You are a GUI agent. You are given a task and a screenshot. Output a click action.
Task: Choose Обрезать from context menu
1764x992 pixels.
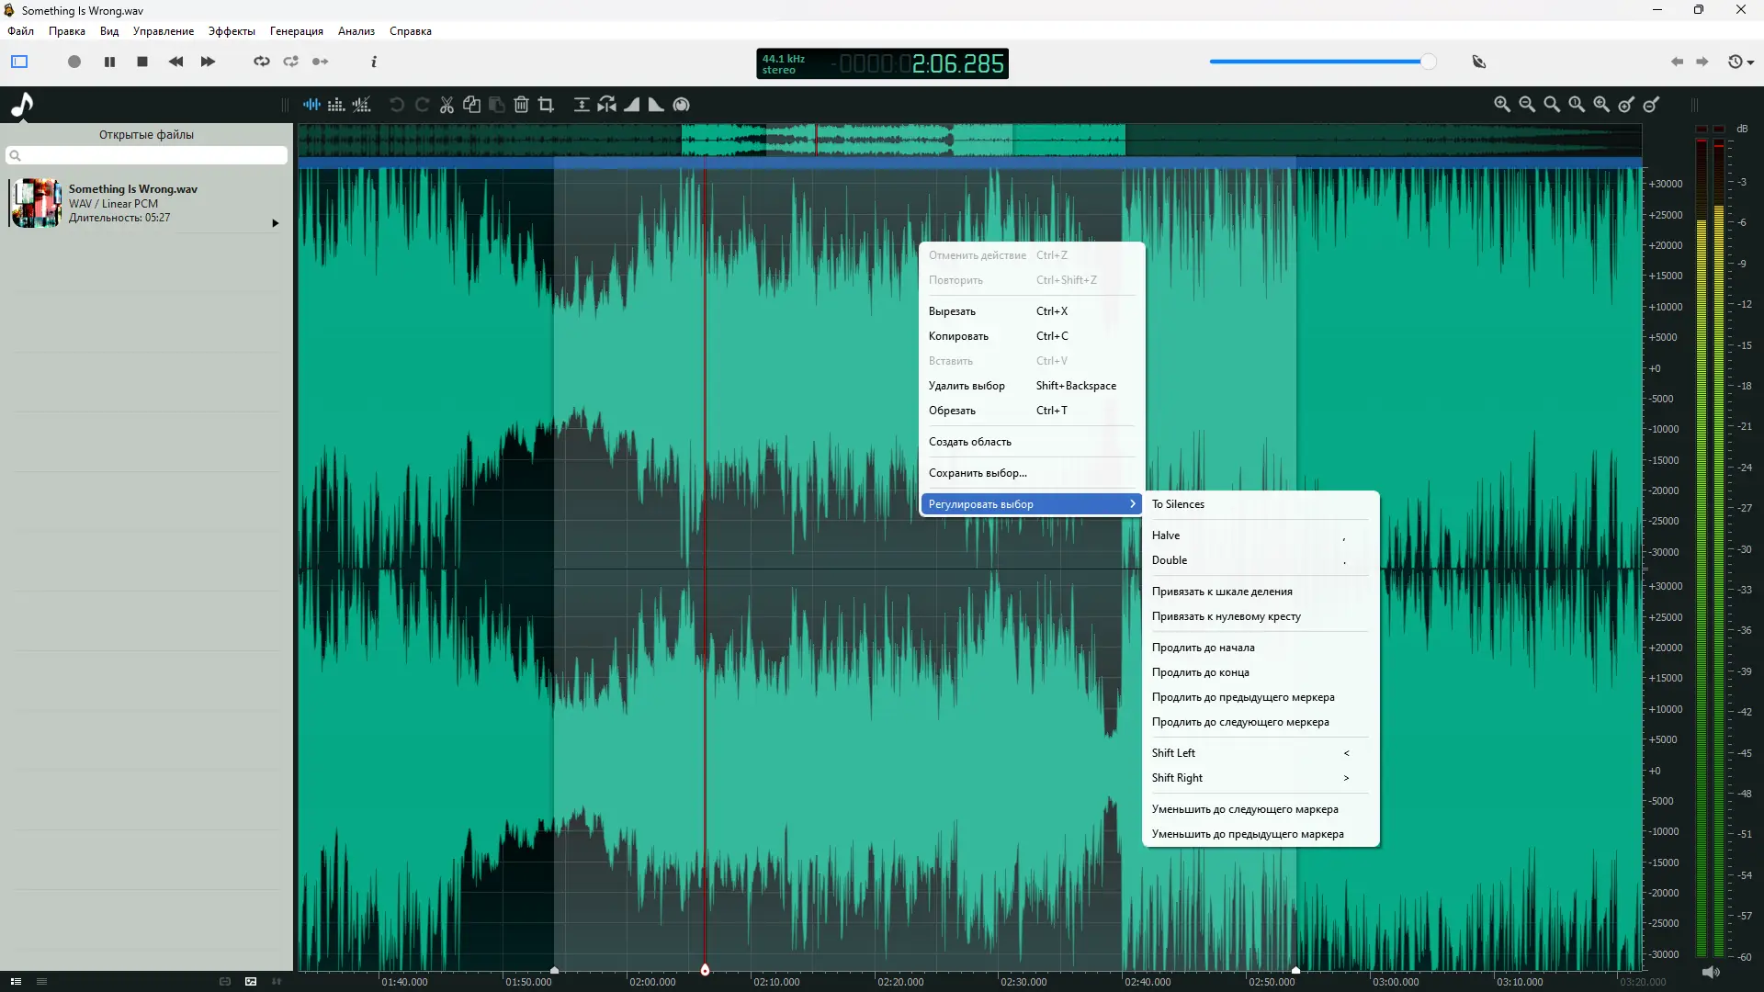tap(952, 411)
